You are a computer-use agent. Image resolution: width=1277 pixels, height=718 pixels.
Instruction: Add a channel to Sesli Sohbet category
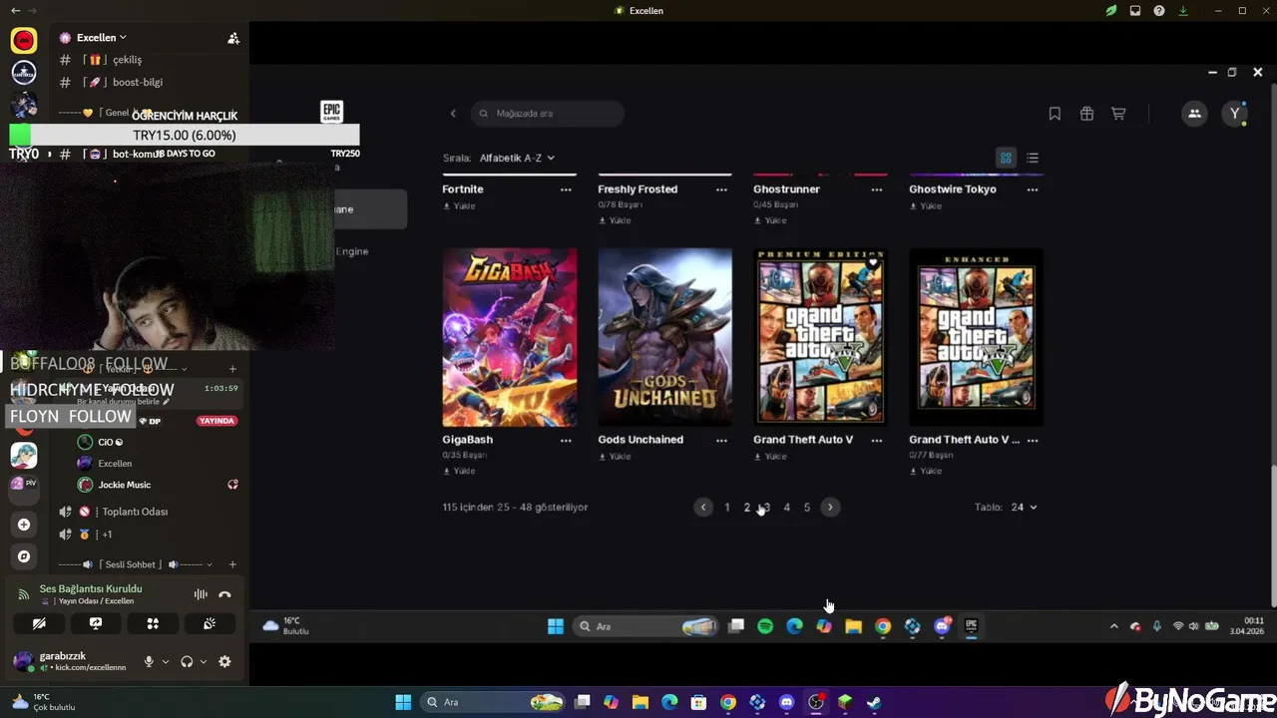tap(233, 564)
